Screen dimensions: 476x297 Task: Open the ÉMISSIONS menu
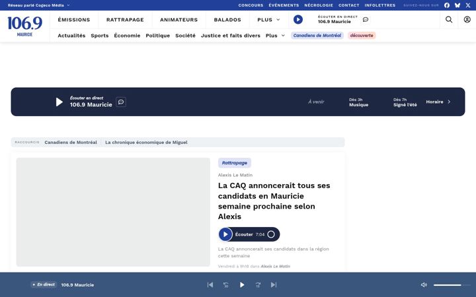coord(74,20)
